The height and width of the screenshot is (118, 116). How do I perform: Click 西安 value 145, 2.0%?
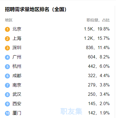click(x=99, y=103)
